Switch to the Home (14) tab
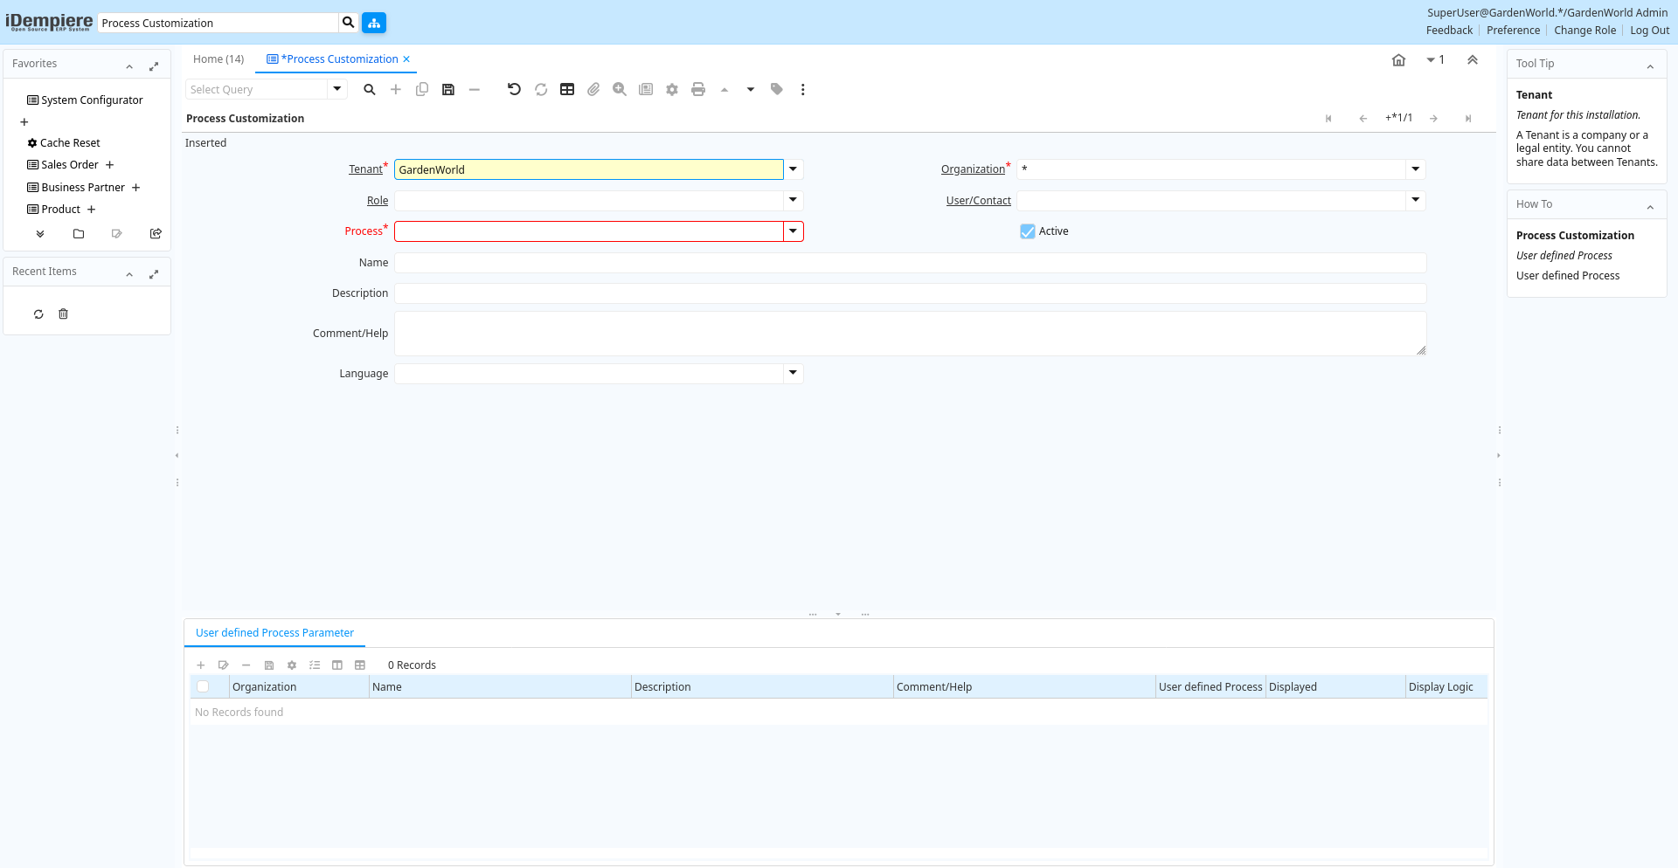Screen dimensions: 1678x868 pyautogui.click(x=218, y=59)
